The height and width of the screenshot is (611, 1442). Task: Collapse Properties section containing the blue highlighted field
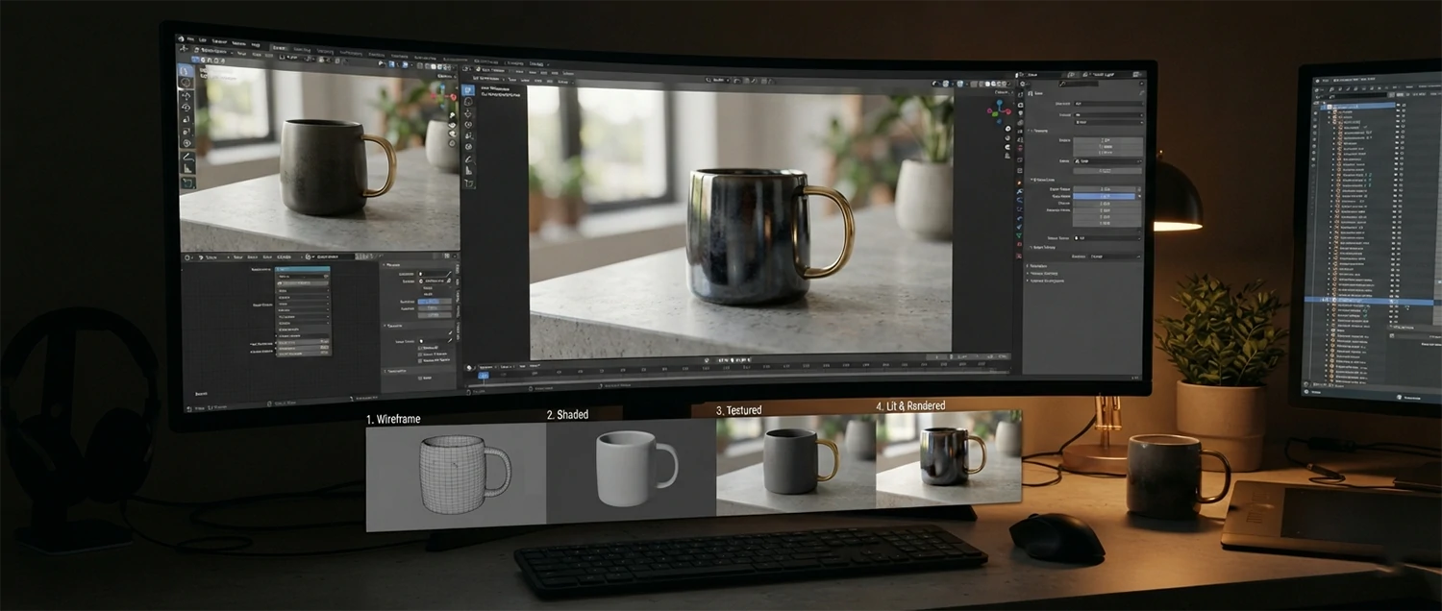[1032, 180]
